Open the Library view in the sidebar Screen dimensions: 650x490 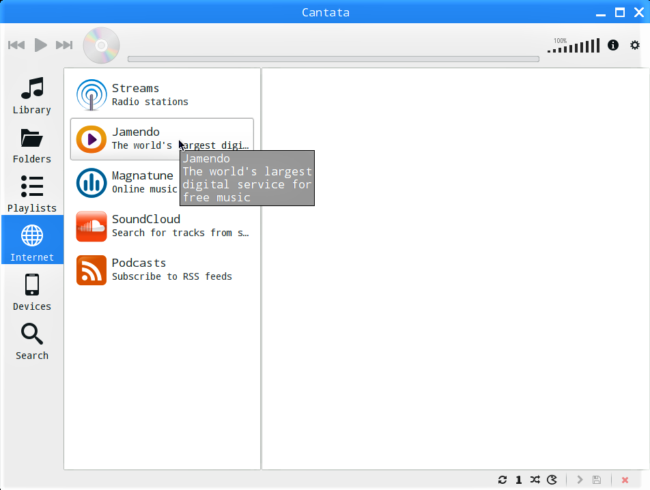(x=32, y=96)
